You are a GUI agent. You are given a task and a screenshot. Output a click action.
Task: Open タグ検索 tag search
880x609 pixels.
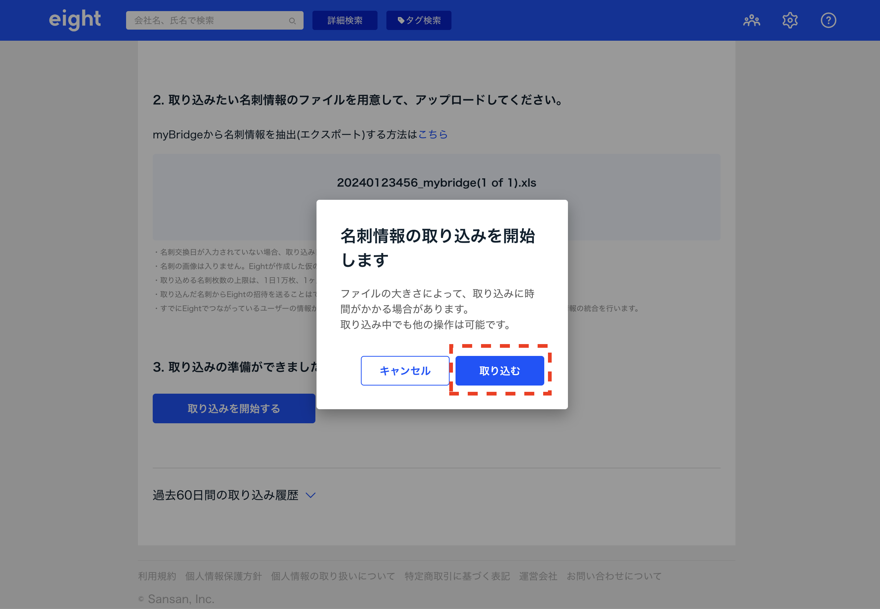point(419,20)
